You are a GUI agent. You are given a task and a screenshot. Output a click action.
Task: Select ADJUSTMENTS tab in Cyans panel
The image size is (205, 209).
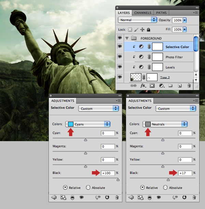[x=63, y=101]
